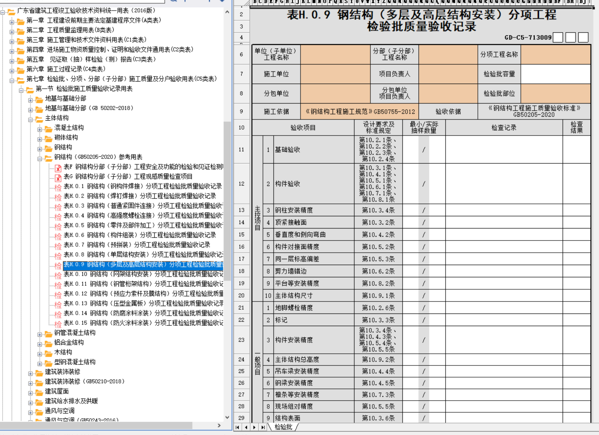Jump to first sheet using navigation arrow

(x=238, y=427)
